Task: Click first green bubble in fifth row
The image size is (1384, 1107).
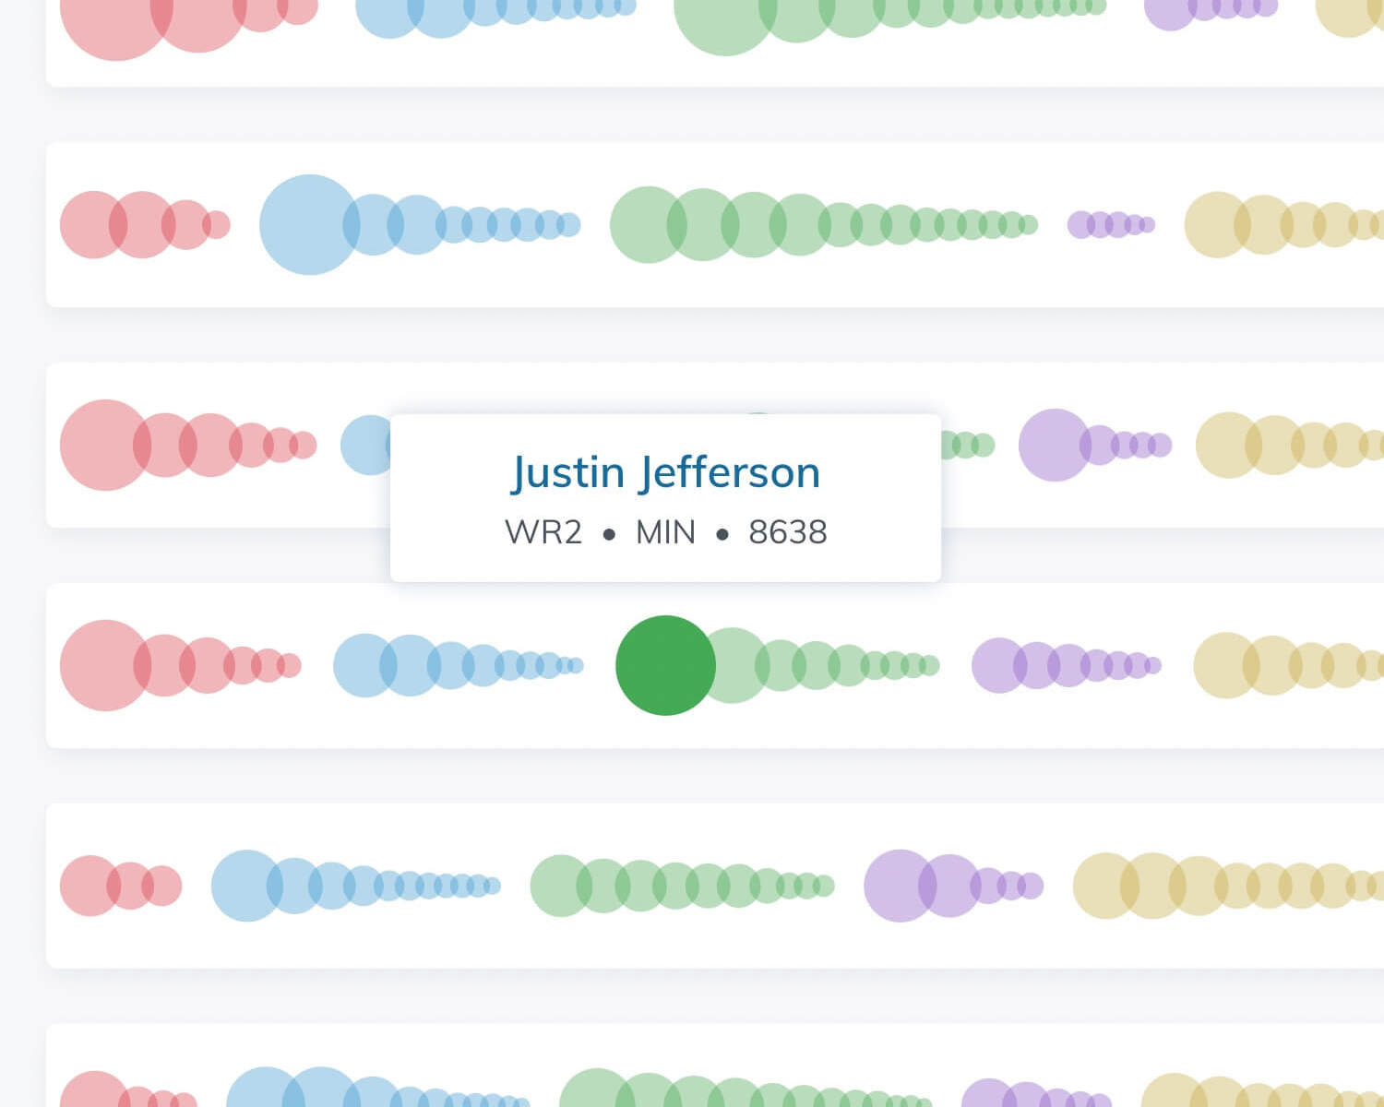Action: coord(561,886)
